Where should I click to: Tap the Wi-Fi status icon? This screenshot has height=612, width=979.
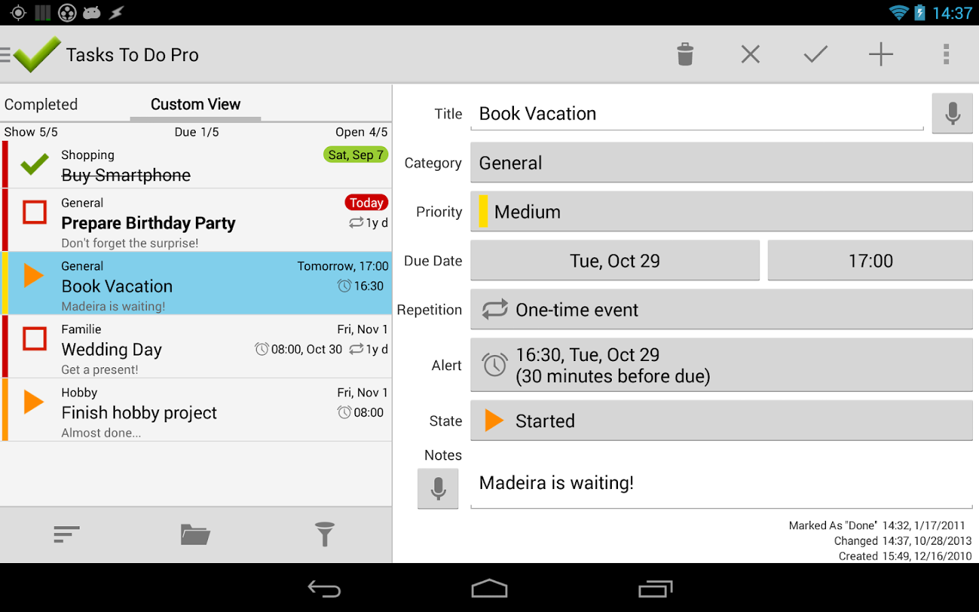coord(899,13)
